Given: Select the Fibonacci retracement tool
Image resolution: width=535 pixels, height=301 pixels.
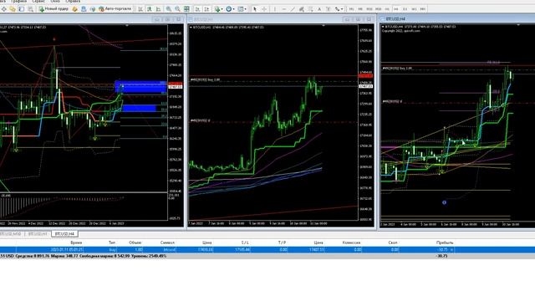Looking at the screenshot, I should pos(310,9).
